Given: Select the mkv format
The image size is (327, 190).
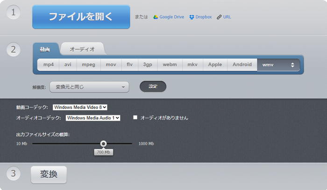Looking at the screenshot, I should pyautogui.click(x=192, y=64).
